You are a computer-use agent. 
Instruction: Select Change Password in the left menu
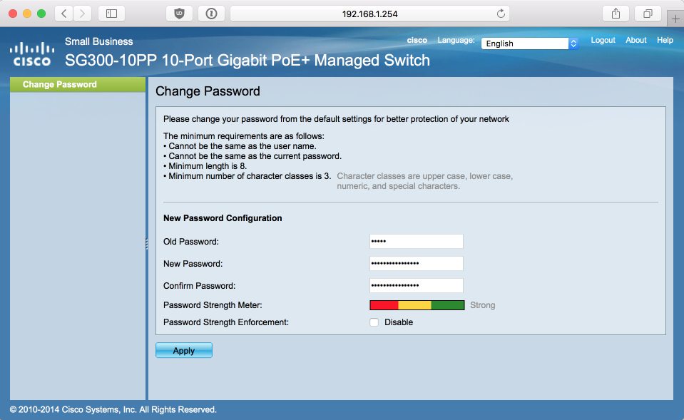point(78,85)
